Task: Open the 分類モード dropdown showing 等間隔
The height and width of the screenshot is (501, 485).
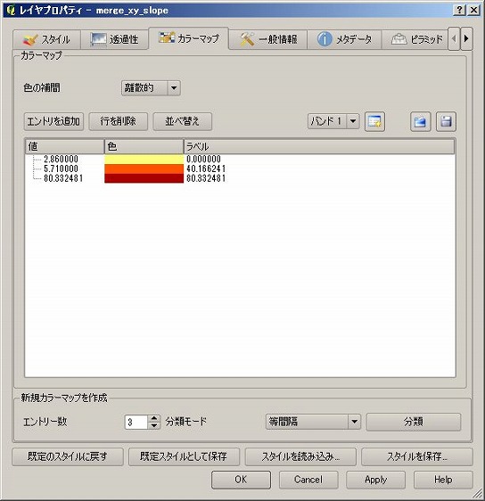Action: pos(313,422)
